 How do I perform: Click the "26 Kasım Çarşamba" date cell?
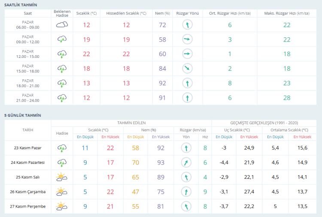pyautogui.click(x=28, y=192)
